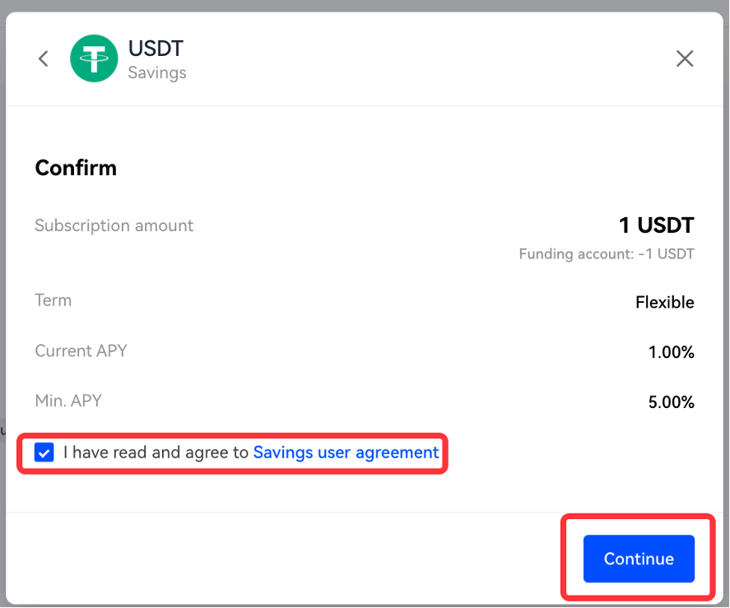
Task: Uncheck the Savings agreement checkbox
Action: (44, 453)
